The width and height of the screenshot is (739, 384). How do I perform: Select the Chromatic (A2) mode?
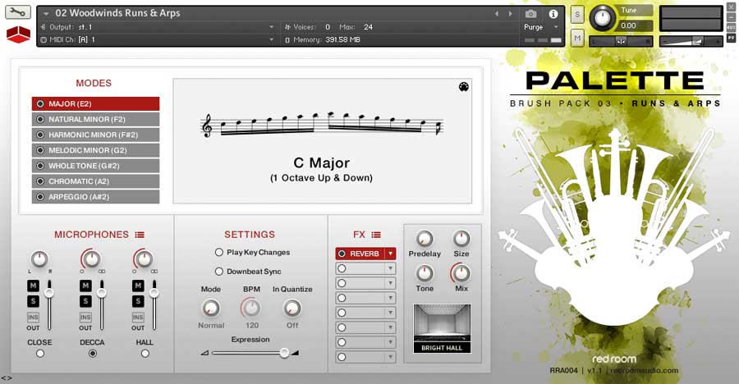[x=96, y=181]
